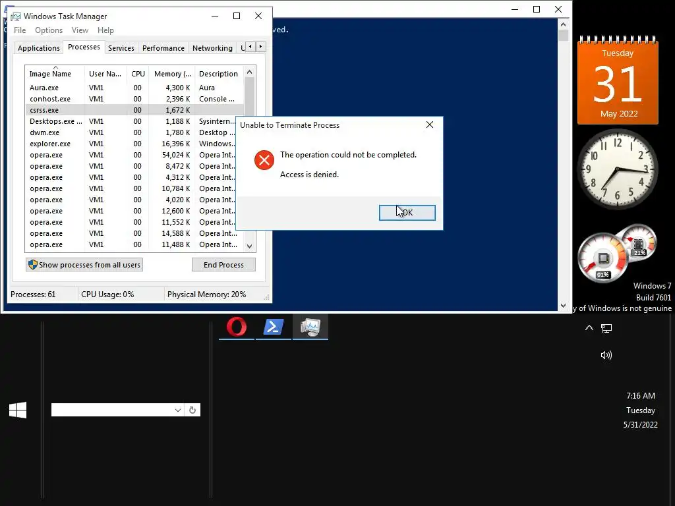The width and height of the screenshot is (675, 506).
Task: Click CPU Usage: 0% in status bar
Action: [x=107, y=295]
